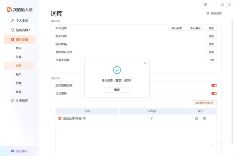Image resolution: width=234 pixels, height=156 pixels.
Task: Collapse 属性设置 sidebar section
Action: click(x=19, y=39)
